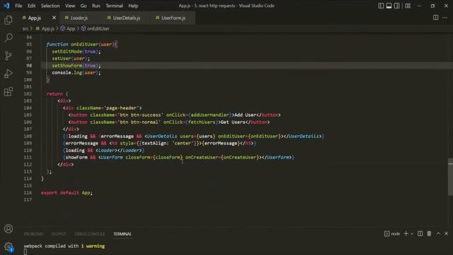
Task: Place cursor on 'export default App;' line
Action: point(67,193)
